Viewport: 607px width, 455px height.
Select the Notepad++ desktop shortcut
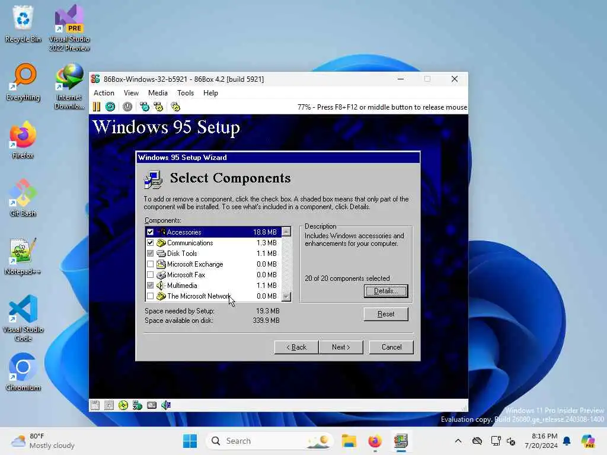point(23,257)
